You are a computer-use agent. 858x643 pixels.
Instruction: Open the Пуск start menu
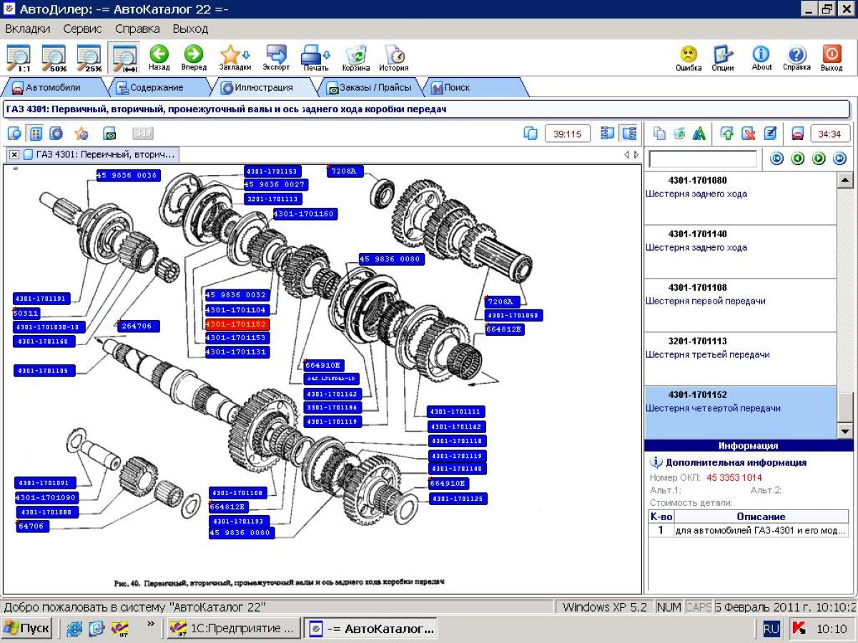(x=27, y=629)
